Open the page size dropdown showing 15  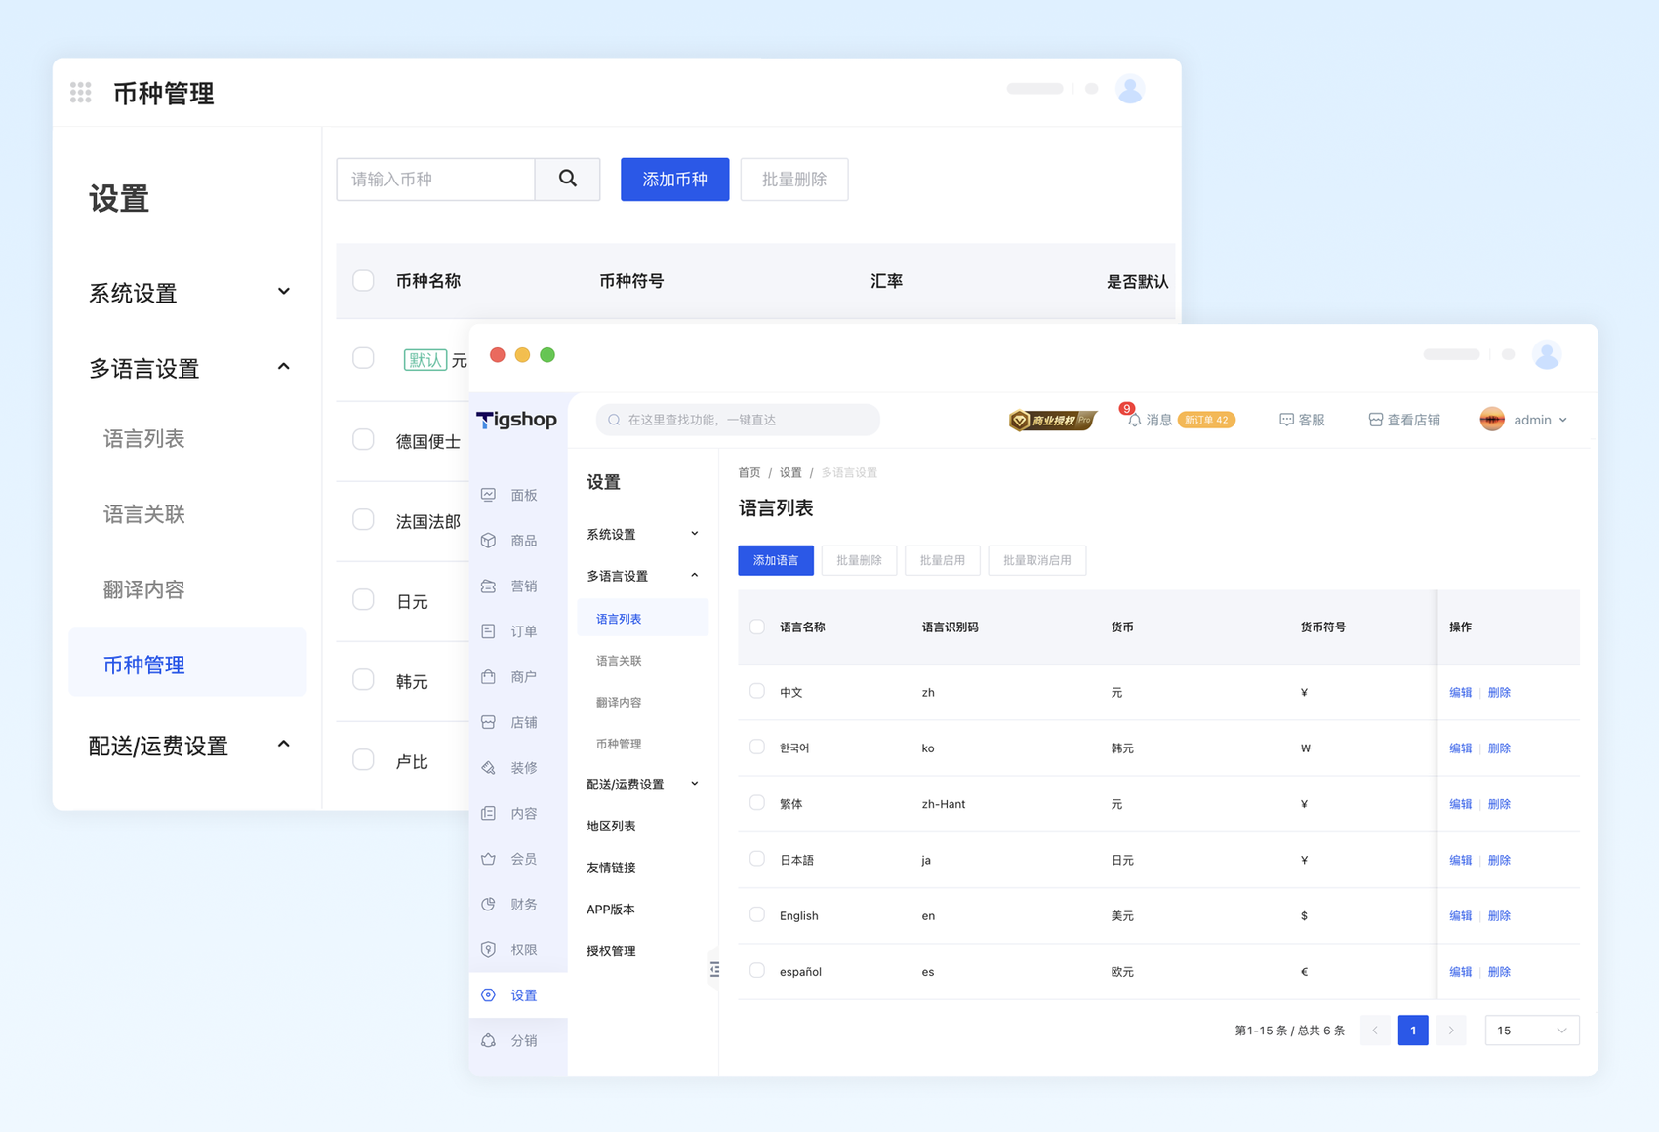click(1531, 1031)
